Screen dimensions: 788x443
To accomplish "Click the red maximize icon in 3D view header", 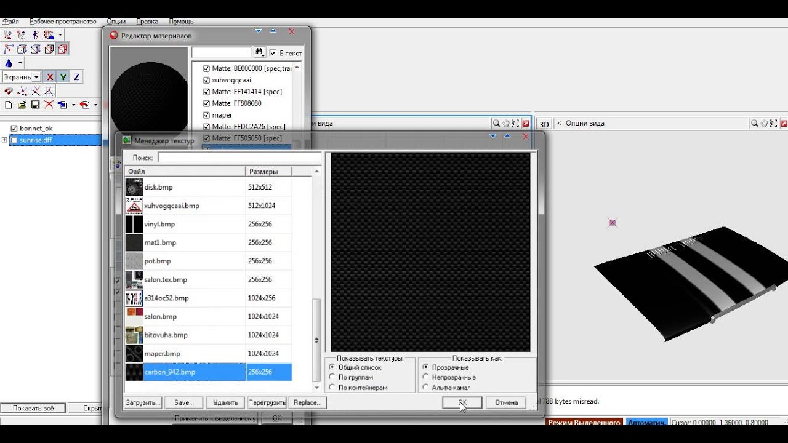I will (784, 123).
